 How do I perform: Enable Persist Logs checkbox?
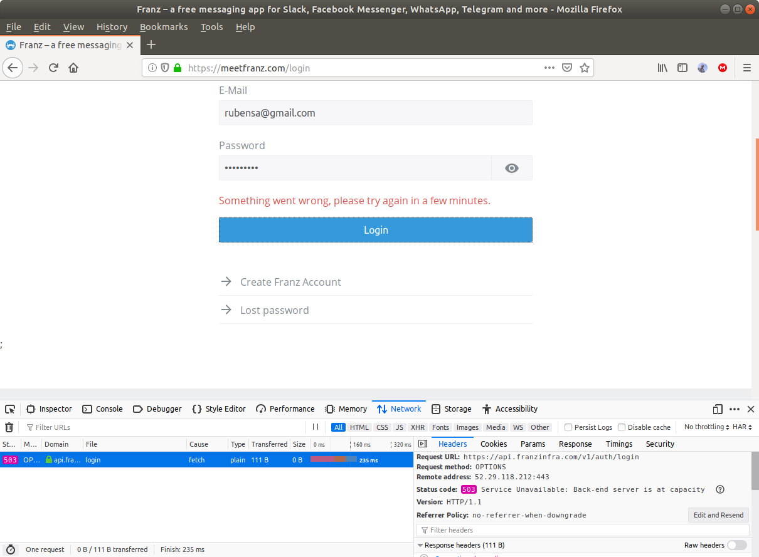point(568,427)
